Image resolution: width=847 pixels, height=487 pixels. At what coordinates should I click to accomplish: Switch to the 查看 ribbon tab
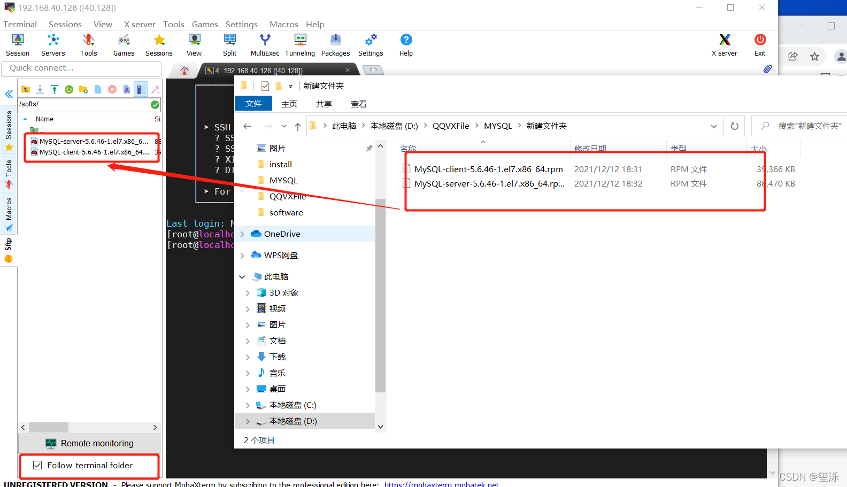click(359, 104)
